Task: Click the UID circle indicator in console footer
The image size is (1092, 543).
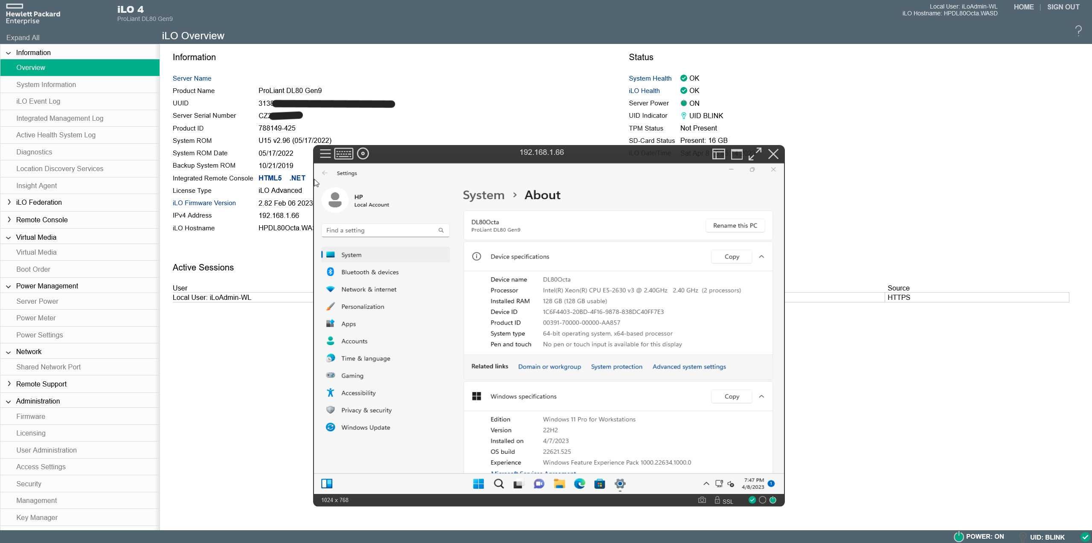Action: tap(763, 500)
